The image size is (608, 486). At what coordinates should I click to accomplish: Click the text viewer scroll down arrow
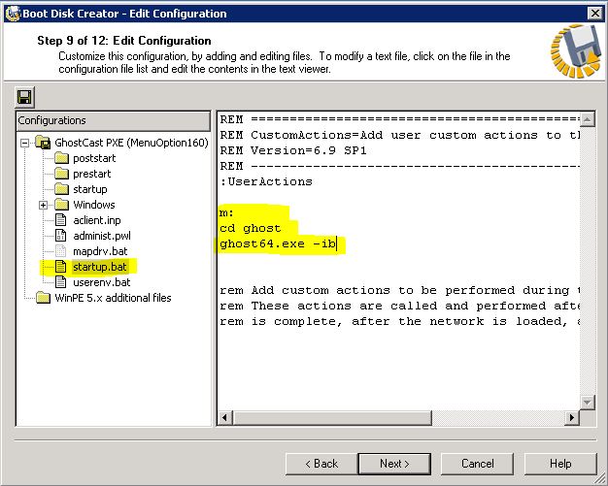(x=587, y=403)
